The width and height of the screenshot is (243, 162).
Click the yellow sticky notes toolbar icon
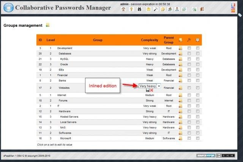tap(163, 9)
